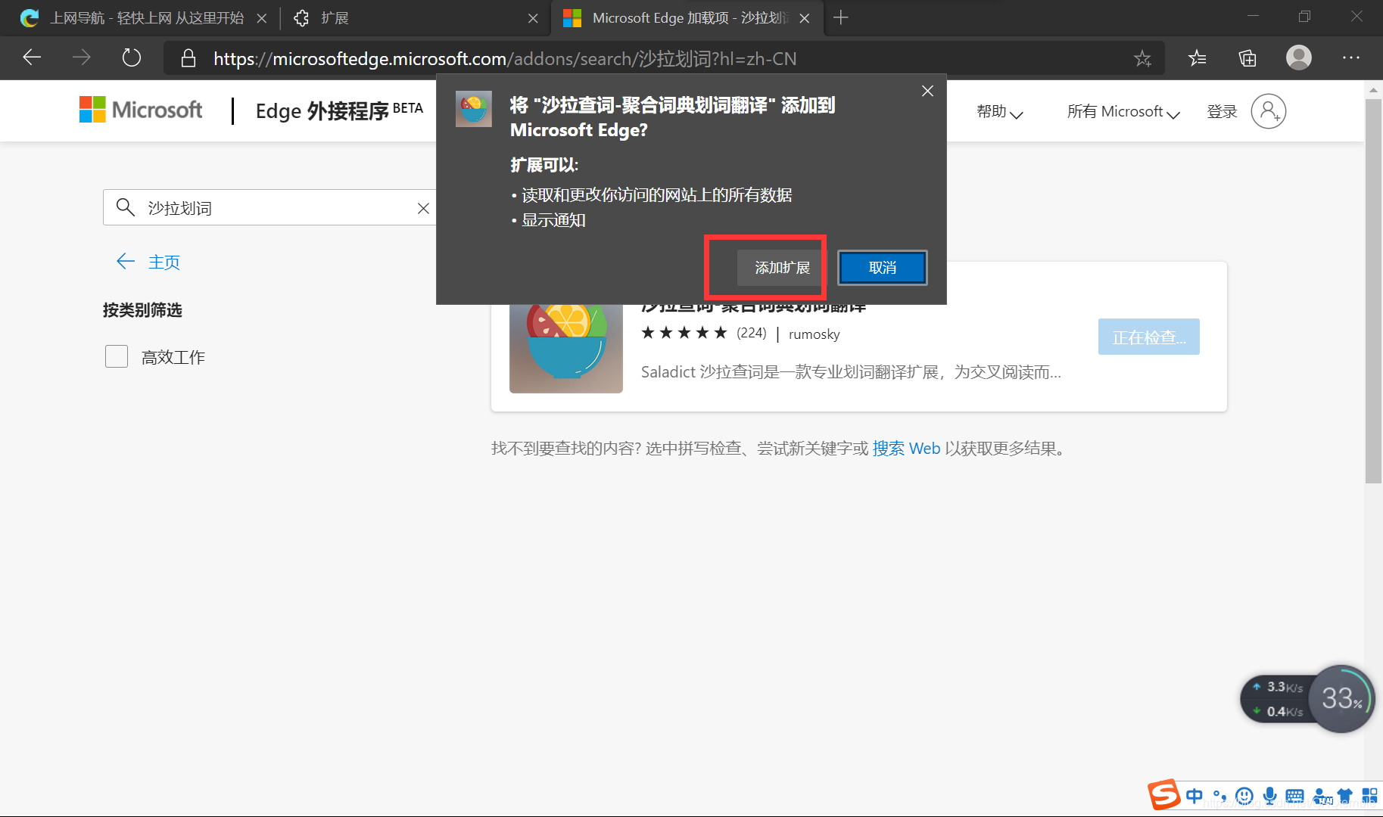The width and height of the screenshot is (1383, 817).
Task: Click the Sogou toolbox grid icon
Action: click(1369, 796)
